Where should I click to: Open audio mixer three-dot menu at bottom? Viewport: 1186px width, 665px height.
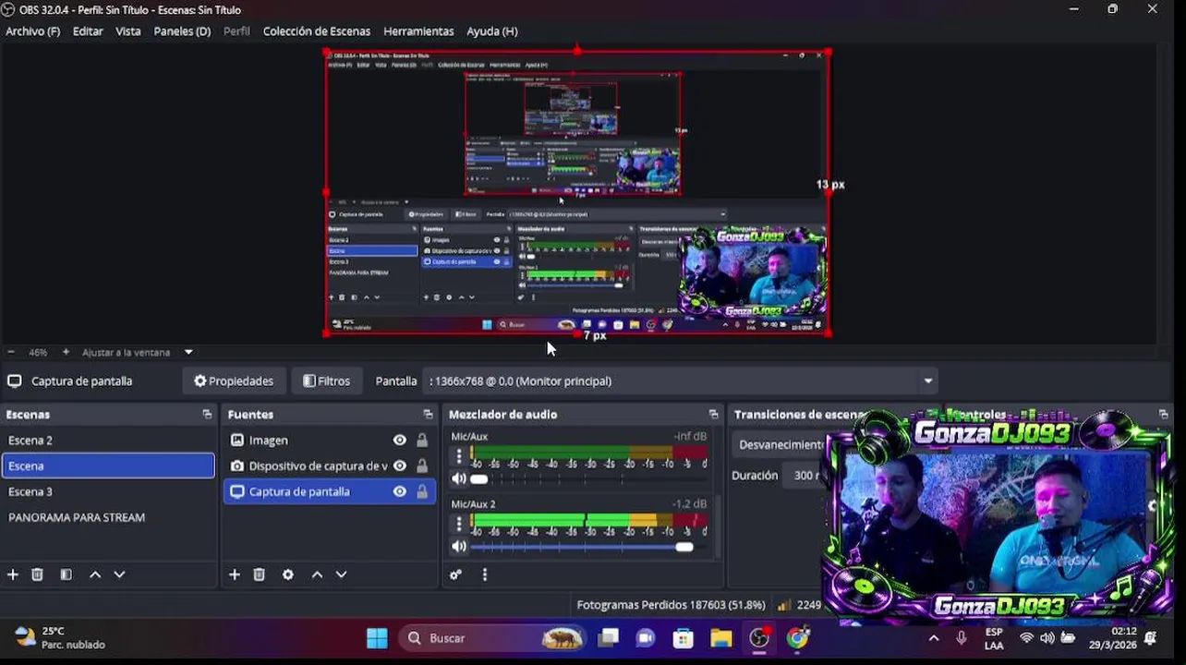coord(485,574)
